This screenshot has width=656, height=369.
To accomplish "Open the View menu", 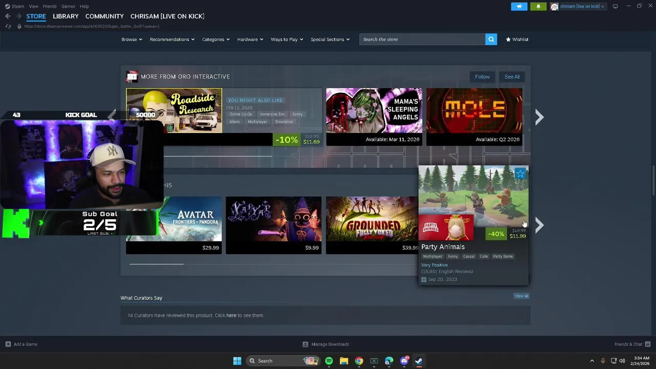I will pos(33,6).
